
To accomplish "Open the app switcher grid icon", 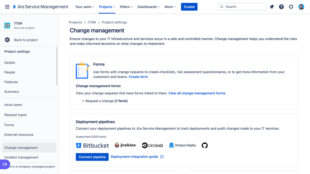I will 7,7.
